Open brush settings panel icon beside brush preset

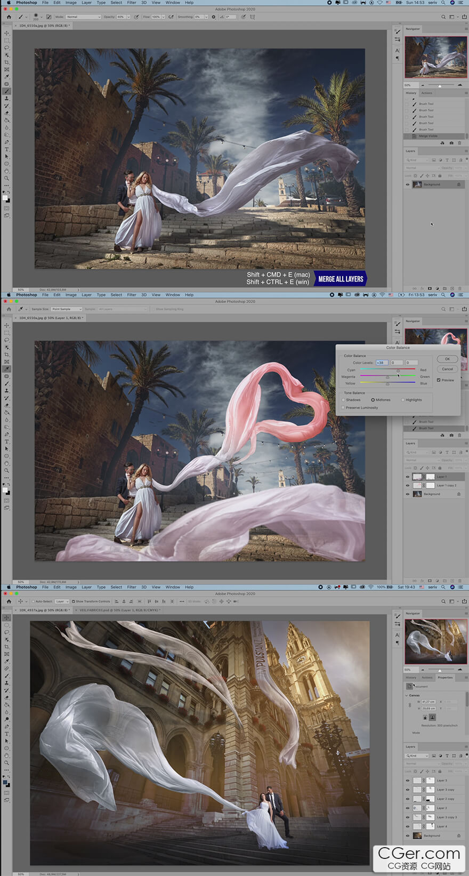(48, 17)
